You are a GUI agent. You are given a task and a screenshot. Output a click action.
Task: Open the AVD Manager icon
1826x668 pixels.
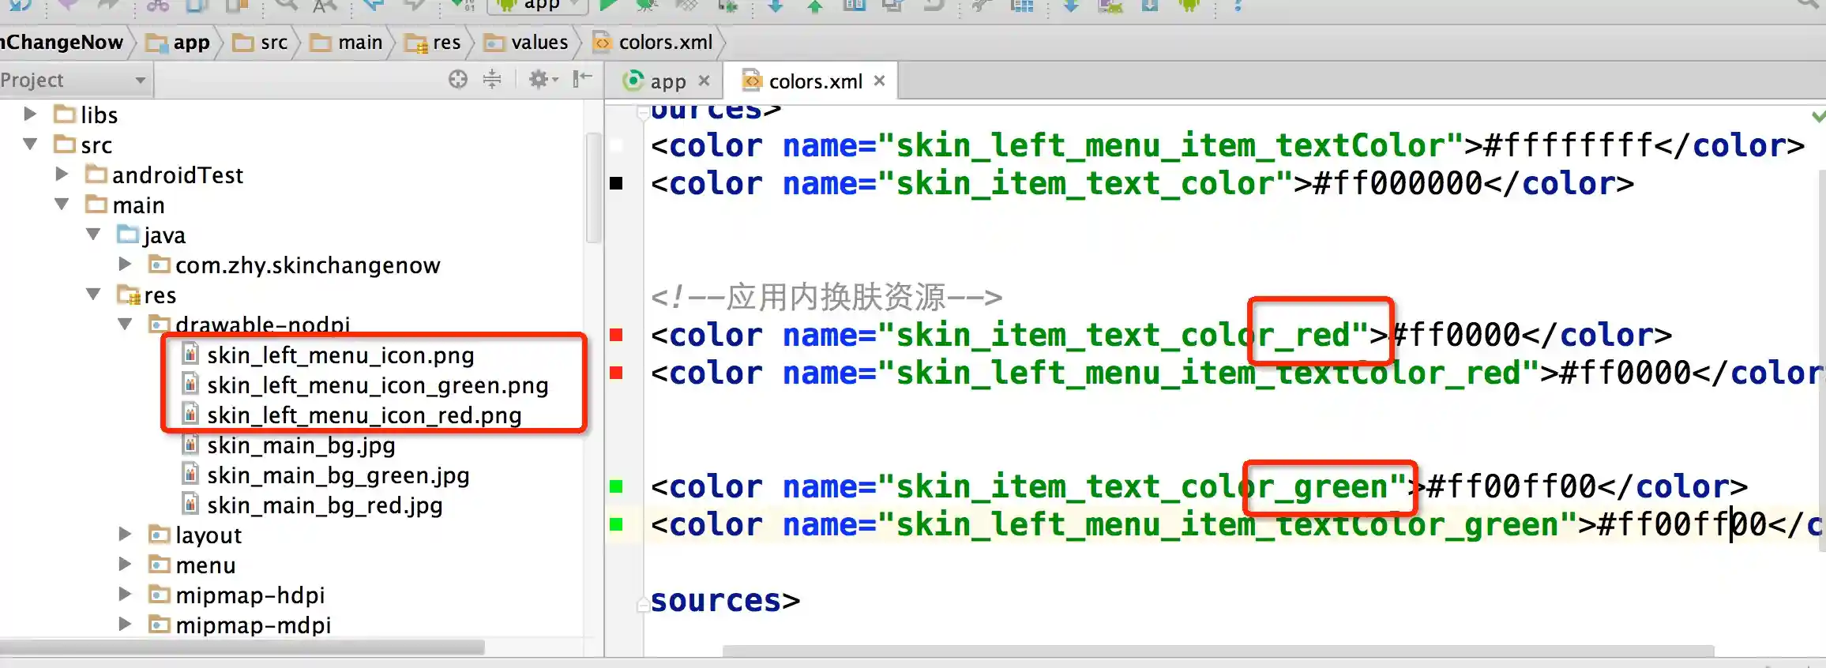1110,6
